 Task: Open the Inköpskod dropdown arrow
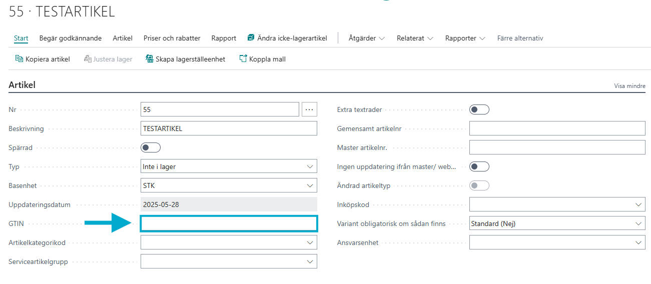tap(637, 204)
